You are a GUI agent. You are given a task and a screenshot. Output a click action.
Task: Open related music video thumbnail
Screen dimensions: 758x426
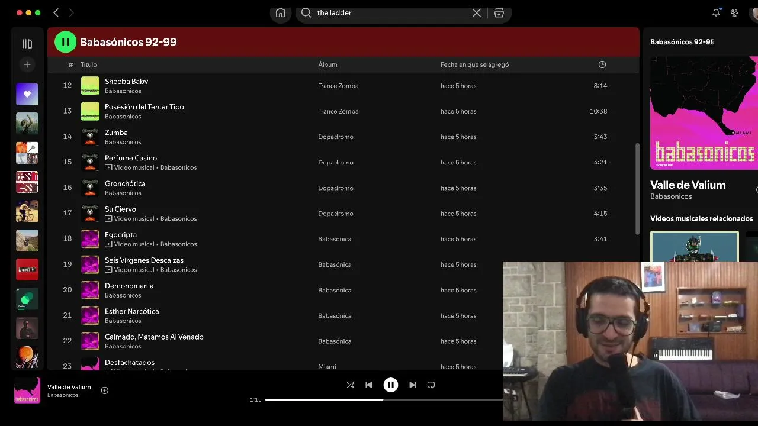(x=695, y=246)
